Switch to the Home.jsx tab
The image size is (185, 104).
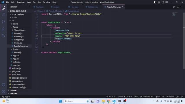point(75,7)
